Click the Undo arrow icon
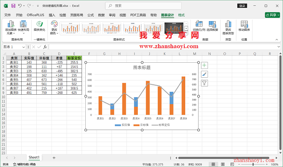Image resolution: width=283 pixels, height=167 pixels. coord(20,6)
